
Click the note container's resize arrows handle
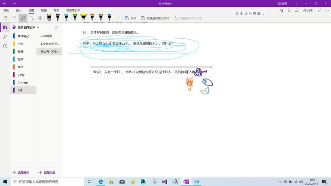pos(210,67)
